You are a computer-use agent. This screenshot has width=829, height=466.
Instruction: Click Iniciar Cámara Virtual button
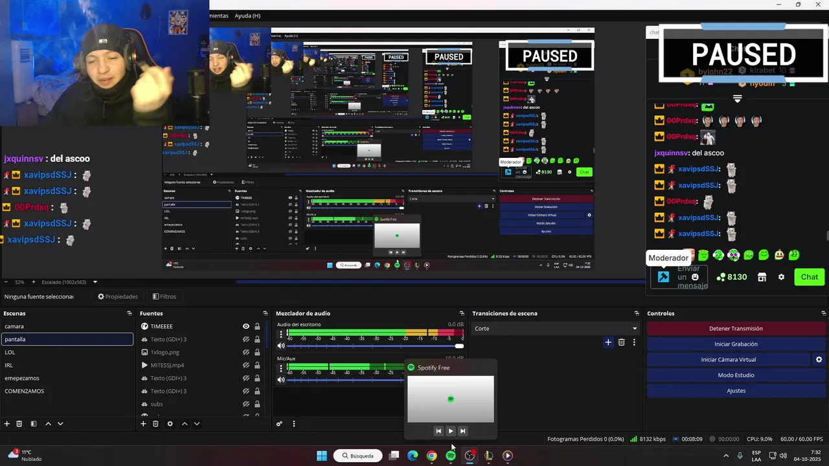point(728,360)
